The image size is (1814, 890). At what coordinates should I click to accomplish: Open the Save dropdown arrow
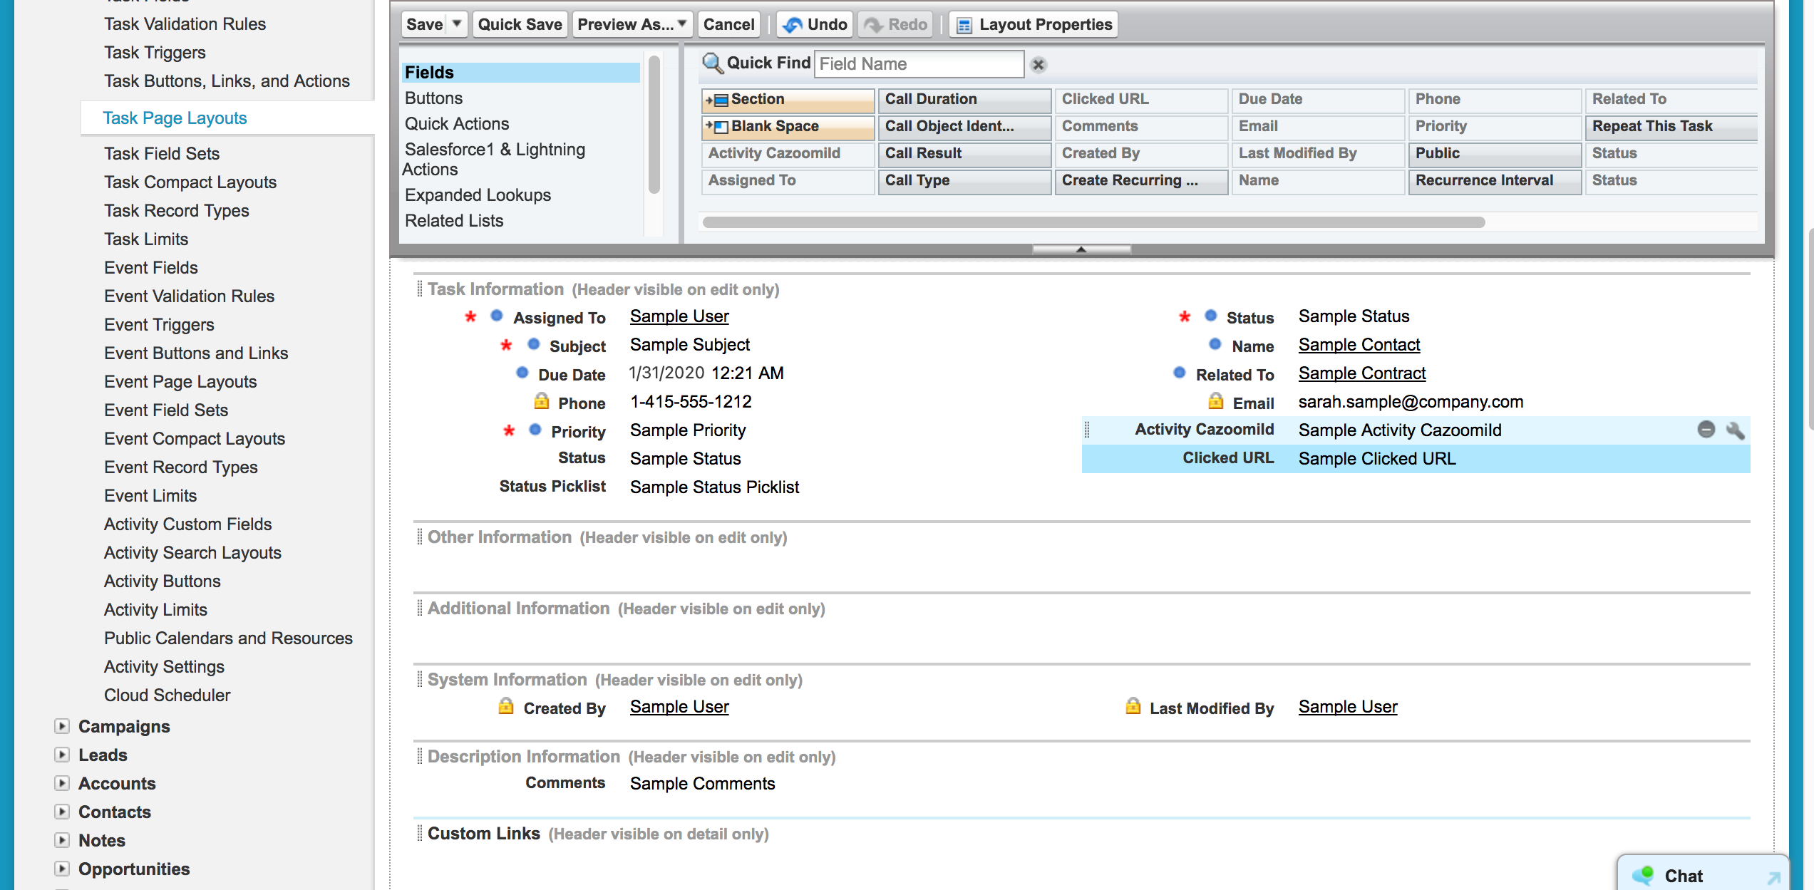click(457, 24)
